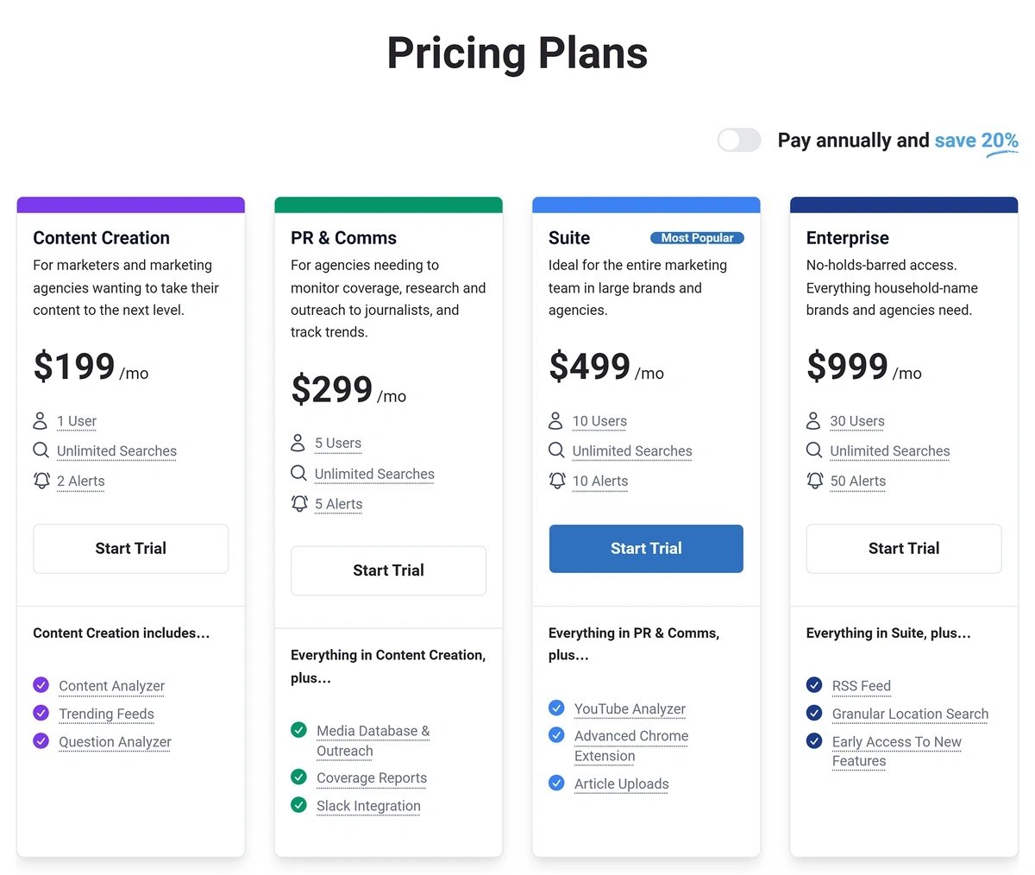Image resolution: width=1035 pixels, height=875 pixels.
Task: Click the purple checkmark beside Content Analyzer
Action: pos(41,685)
